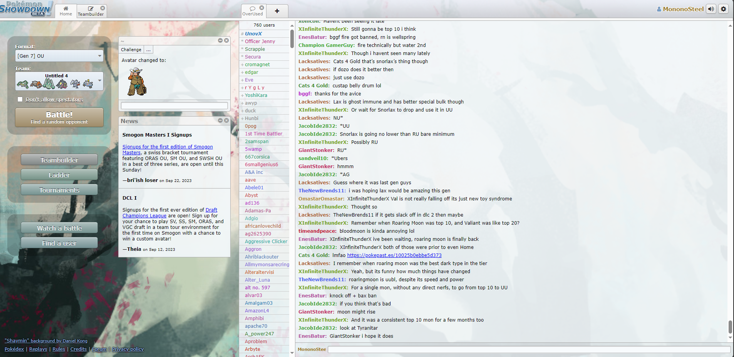
Task: Toggle sound with the speaker icon
Action: tap(711, 9)
